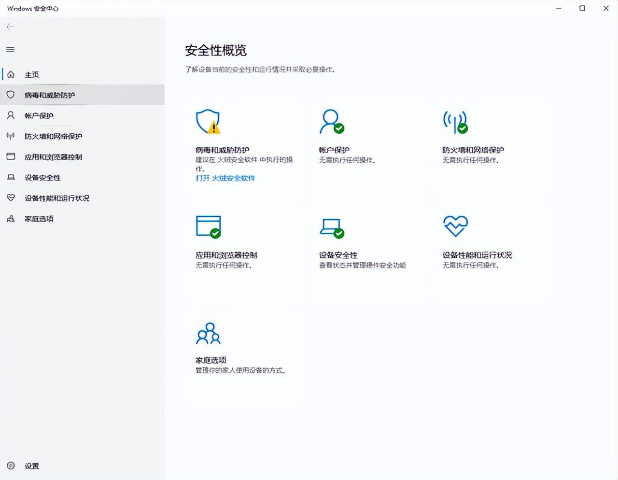Click the 打开 火绒安全软件 link
The width and height of the screenshot is (618, 480).
tap(225, 178)
